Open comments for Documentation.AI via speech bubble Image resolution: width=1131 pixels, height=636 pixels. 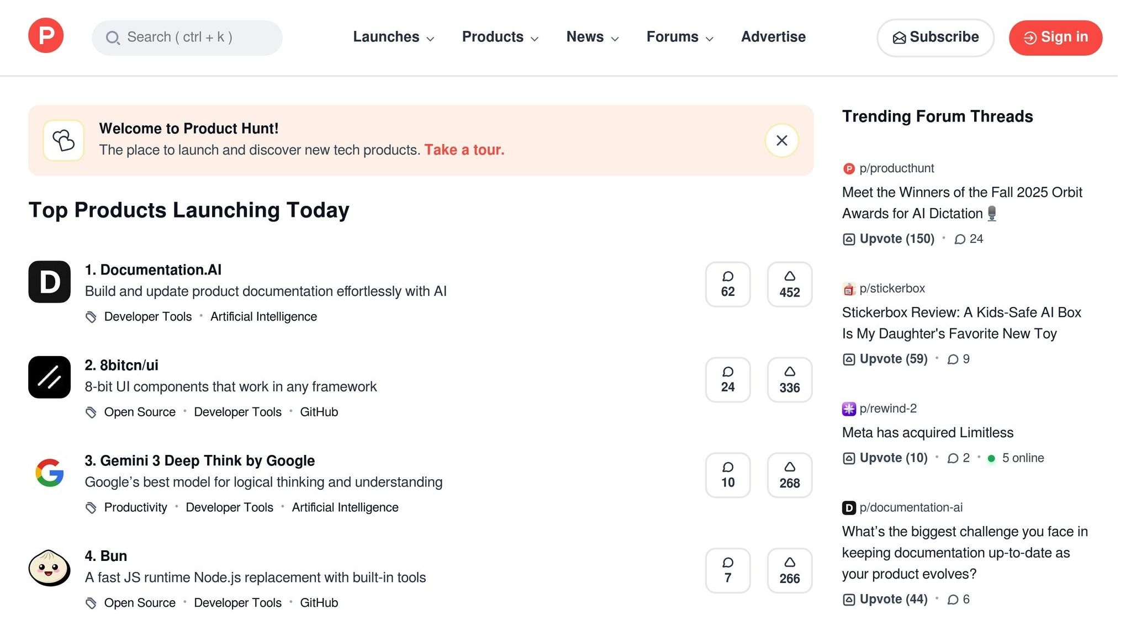click(727, 284)
